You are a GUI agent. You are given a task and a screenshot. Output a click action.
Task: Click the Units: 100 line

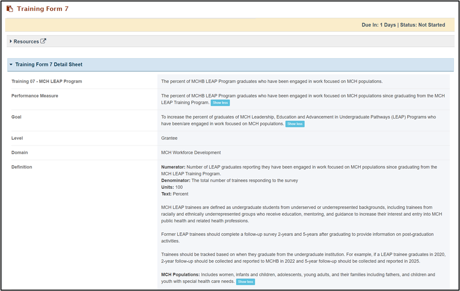172,187
